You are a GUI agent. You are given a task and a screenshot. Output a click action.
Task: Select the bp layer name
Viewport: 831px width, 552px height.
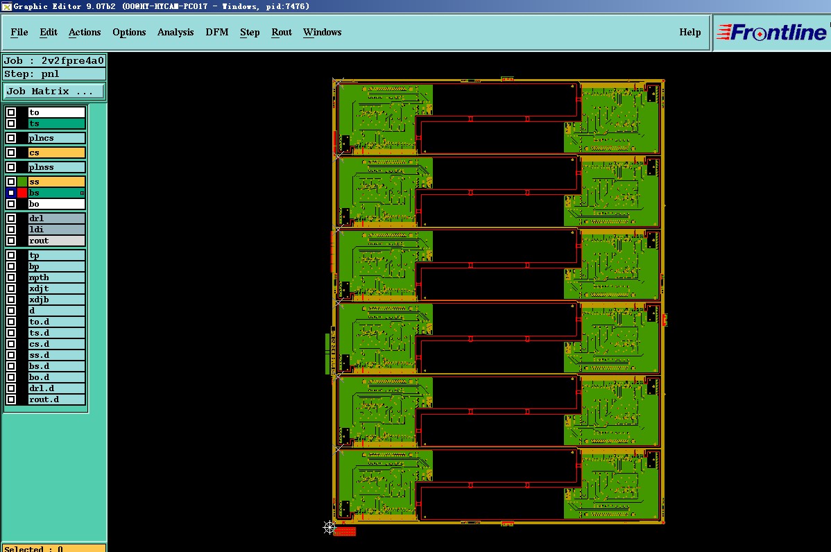point(56,266)
